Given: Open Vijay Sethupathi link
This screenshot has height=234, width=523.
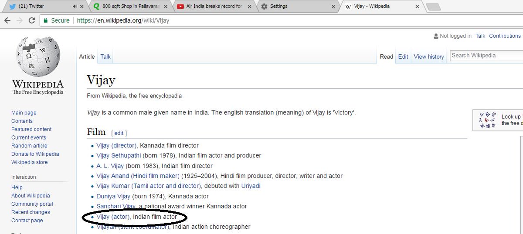Looking at the screenshot, I should pyautogui.click(x=119, y=155).
